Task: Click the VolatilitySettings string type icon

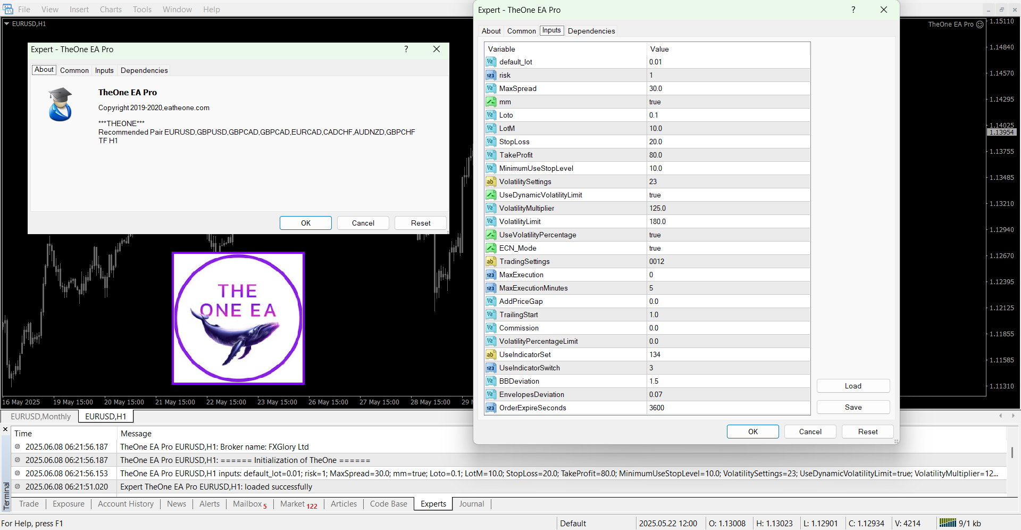Action: pos(490,181)
